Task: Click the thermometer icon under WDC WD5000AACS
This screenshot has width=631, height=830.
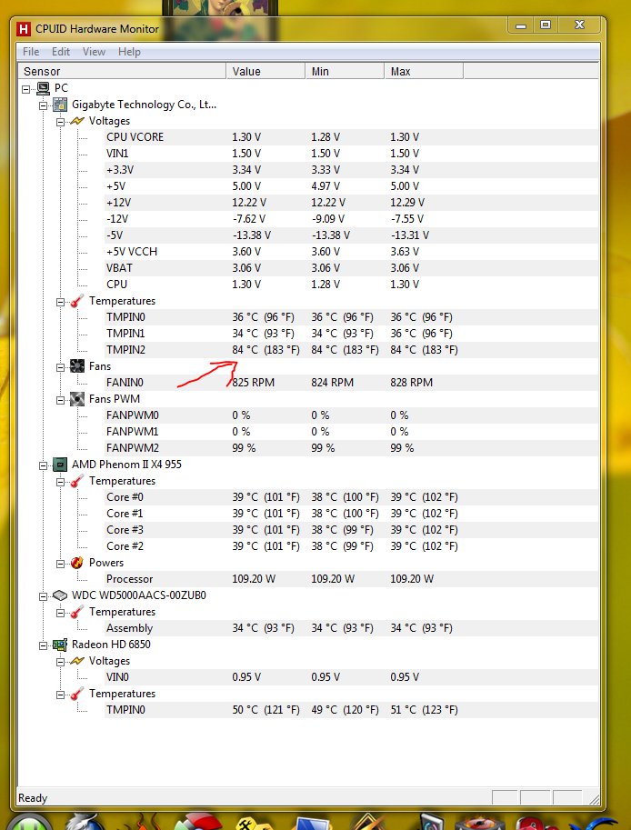Action: [77, 612]
